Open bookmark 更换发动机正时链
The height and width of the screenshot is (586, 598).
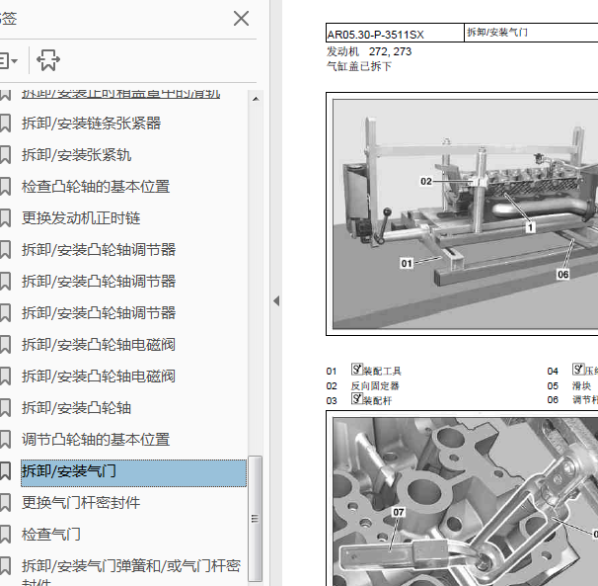[81, 218]
